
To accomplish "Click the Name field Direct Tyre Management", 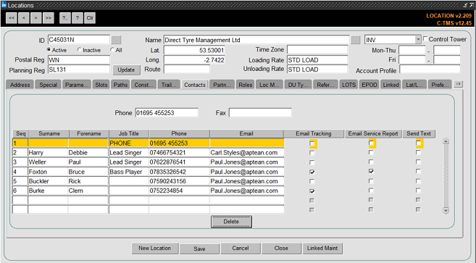I will click(256, 40).
